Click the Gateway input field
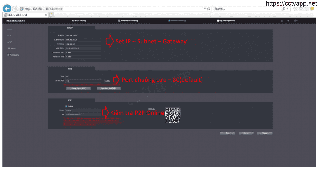Screen dimensions: 318x175 tap(83, 44)
